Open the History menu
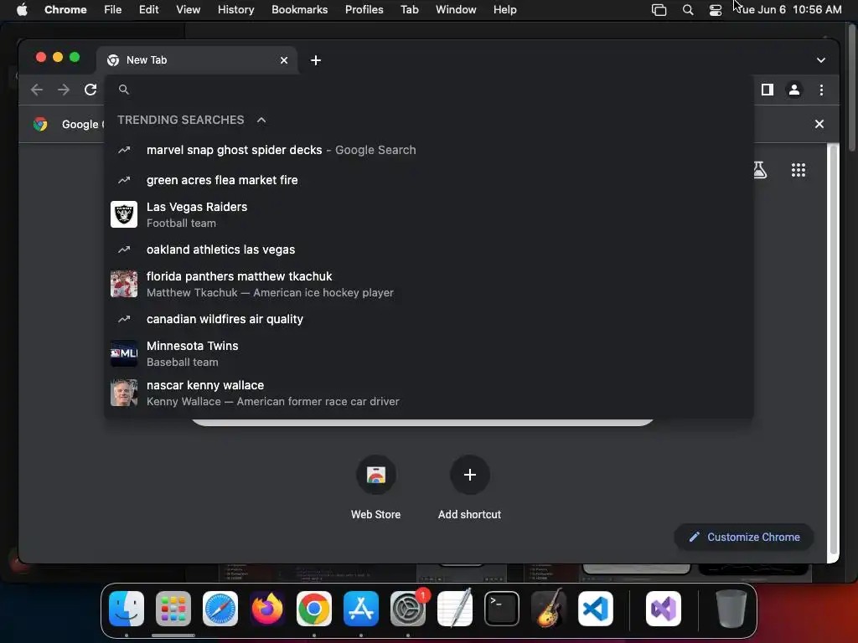The height and width of the screenshot is (643, 858). pos(235,10)
